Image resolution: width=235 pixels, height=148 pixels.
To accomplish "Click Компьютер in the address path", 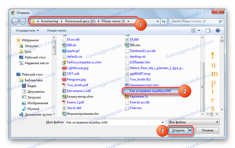I will 50,21.
